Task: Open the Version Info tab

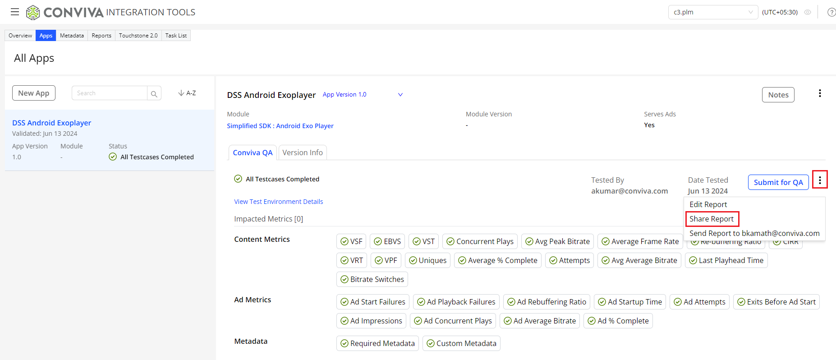Action: coord(303,152)
